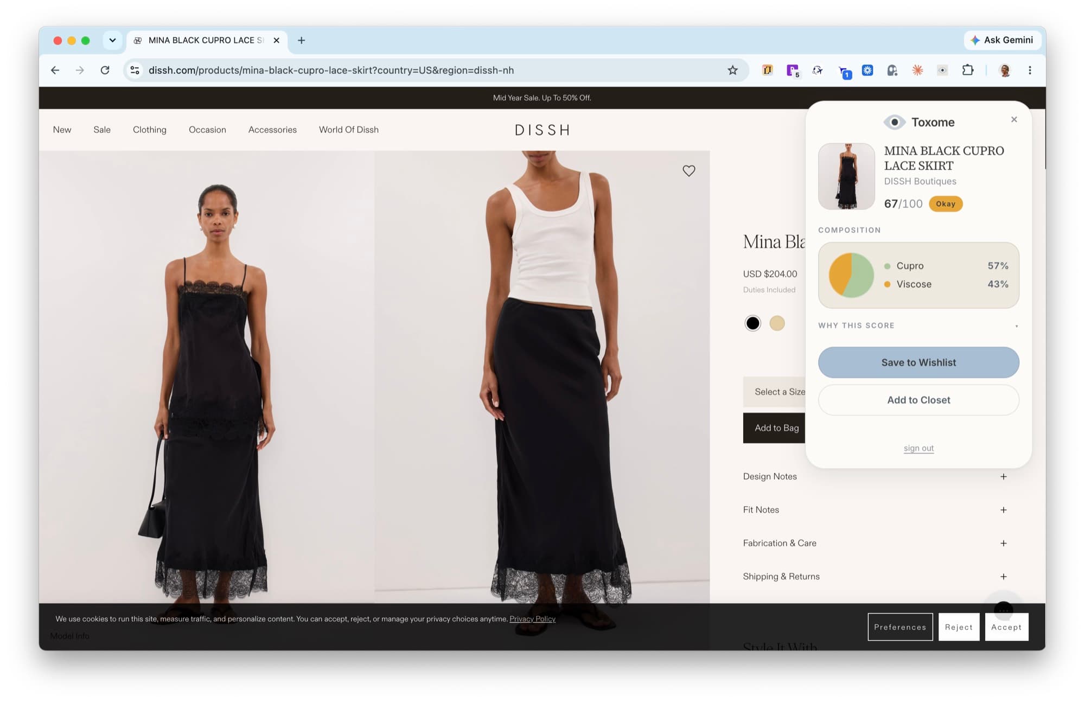This screenshot has width=1085, height=702.
Task: Click Add to Bag button
Action: point(775,428)
